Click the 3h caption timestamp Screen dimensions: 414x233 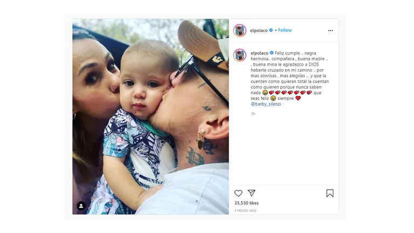tap(253, 114)
